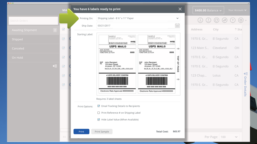Open the $400.00 Balance dropdown

click(x=208, y=10)
